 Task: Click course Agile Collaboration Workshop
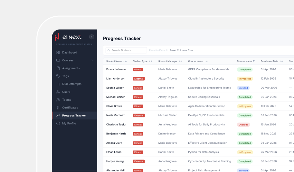206,106
